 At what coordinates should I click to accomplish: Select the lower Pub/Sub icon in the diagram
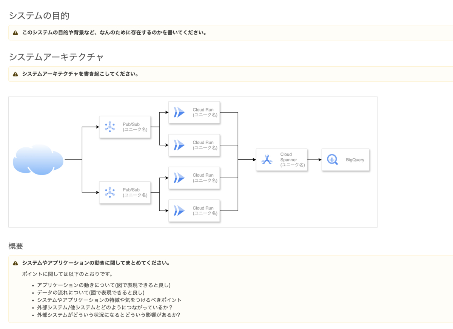coord(110,193)
